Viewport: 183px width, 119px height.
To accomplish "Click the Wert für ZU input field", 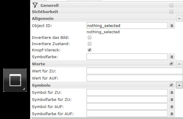I will (134, 71).
